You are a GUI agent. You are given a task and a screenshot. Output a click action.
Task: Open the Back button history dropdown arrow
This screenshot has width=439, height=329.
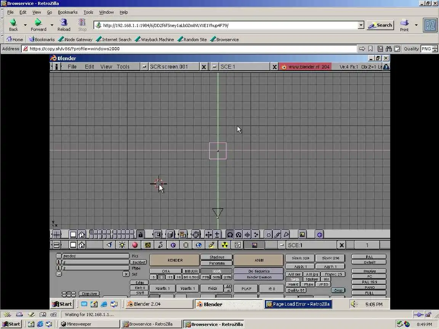coord(25,25)
